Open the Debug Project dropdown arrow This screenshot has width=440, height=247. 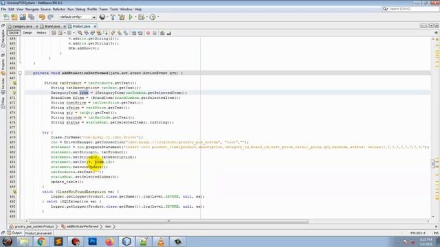146,17
